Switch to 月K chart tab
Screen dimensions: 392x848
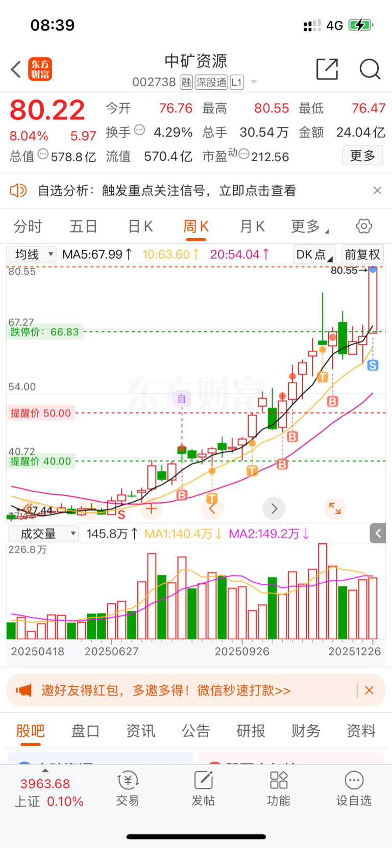(252, 226)
